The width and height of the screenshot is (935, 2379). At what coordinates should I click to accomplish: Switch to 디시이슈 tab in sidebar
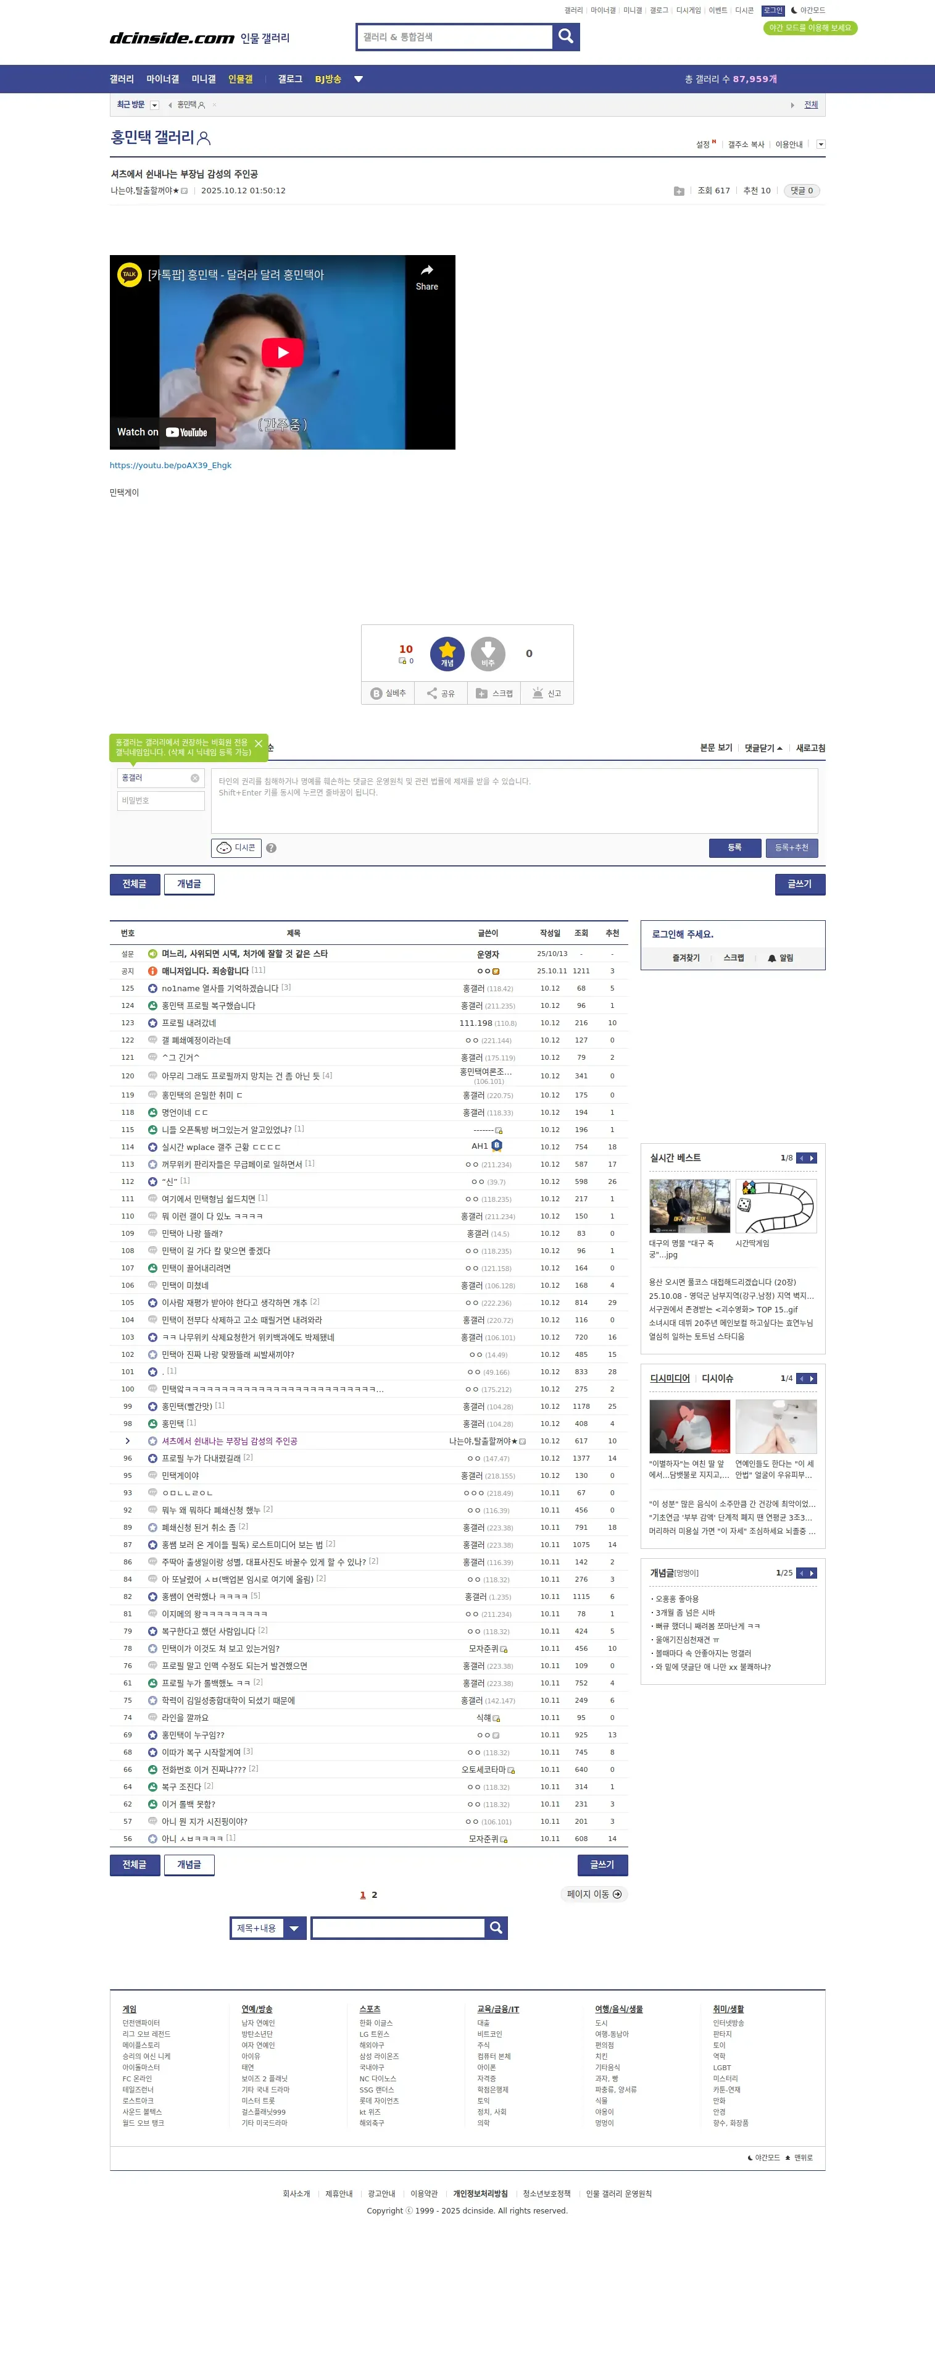click(717, 1378)
